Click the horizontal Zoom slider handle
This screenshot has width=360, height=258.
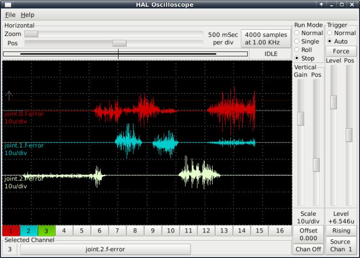pos(31,34)
